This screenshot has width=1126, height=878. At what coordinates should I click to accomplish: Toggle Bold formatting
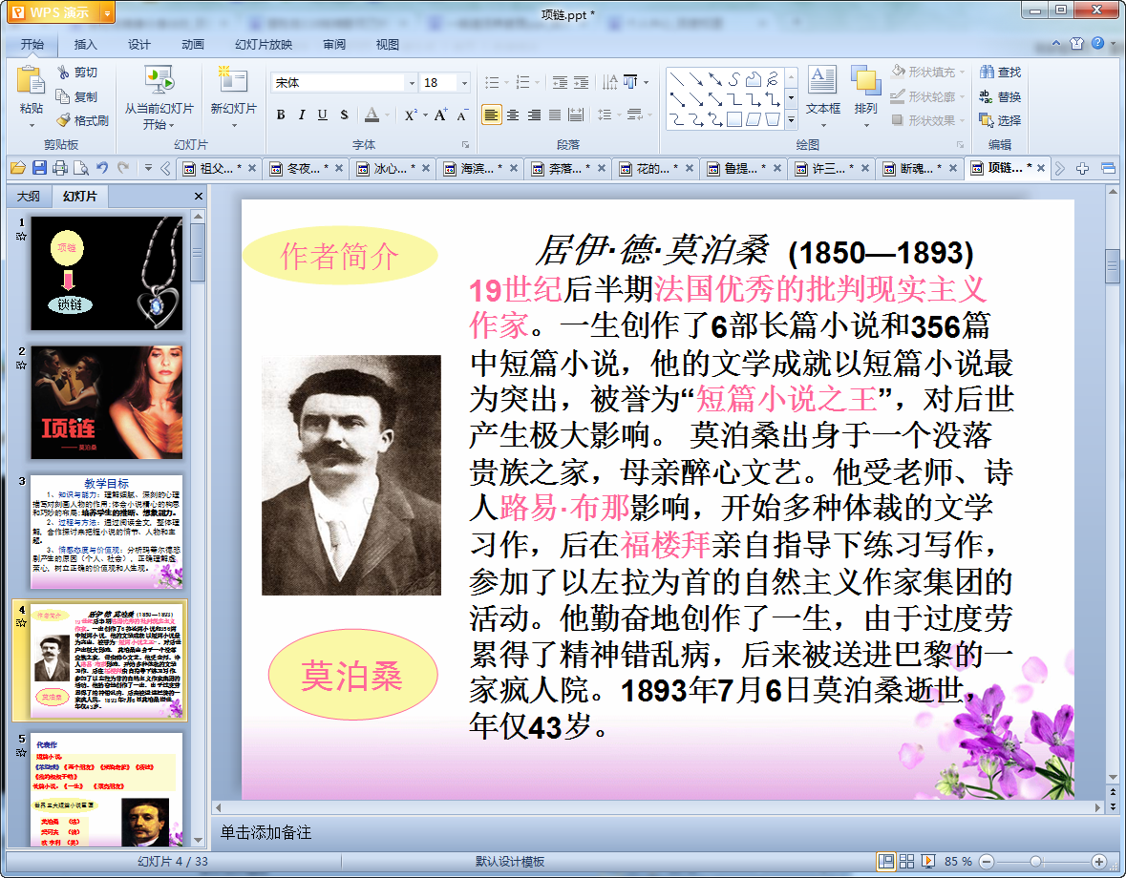click(x=281, y=115)
